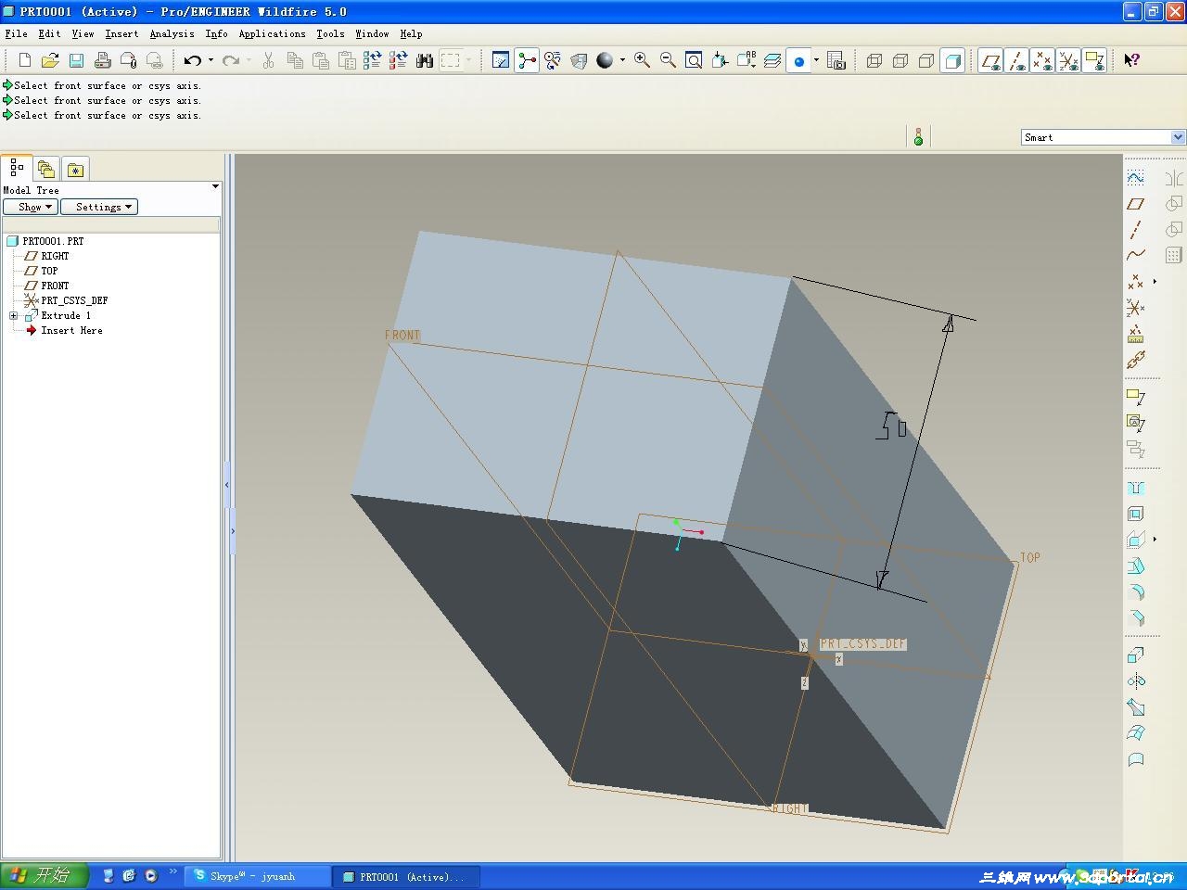
Task: Open the undo history dropdown arrow
Action: 211,60
